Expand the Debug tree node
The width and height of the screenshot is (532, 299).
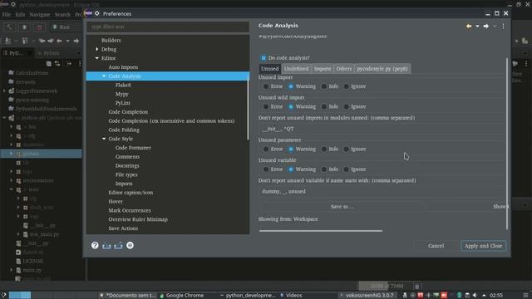click(97, 49)
